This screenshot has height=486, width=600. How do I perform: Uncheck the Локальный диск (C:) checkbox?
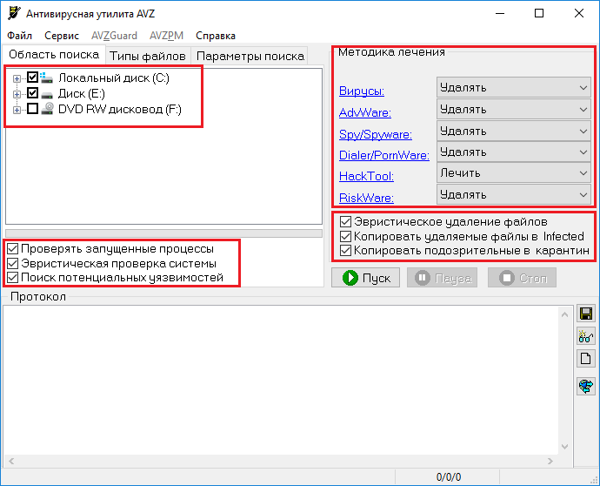[x=32, y=78]
